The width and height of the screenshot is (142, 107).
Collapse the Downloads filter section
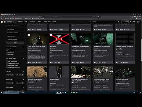click(x=23, y=79)
